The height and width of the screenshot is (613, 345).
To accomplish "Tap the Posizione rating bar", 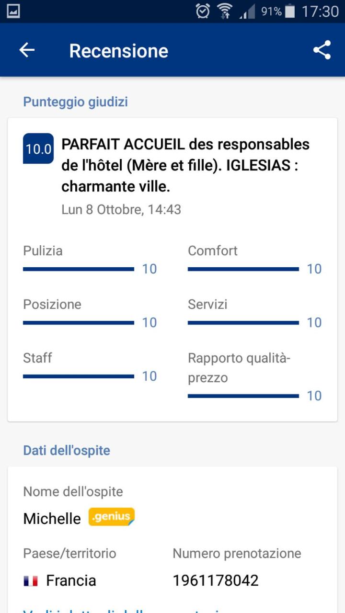I will (79, 323).
